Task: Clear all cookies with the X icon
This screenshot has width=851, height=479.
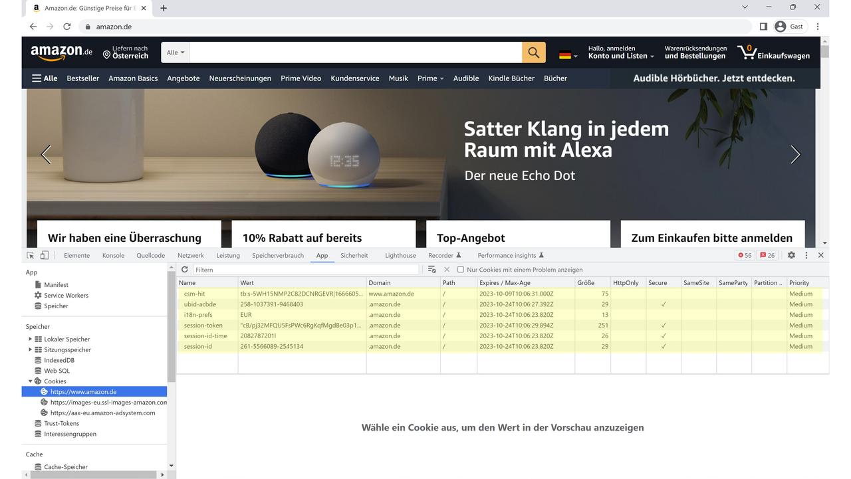Action: [x=446, y=269]
